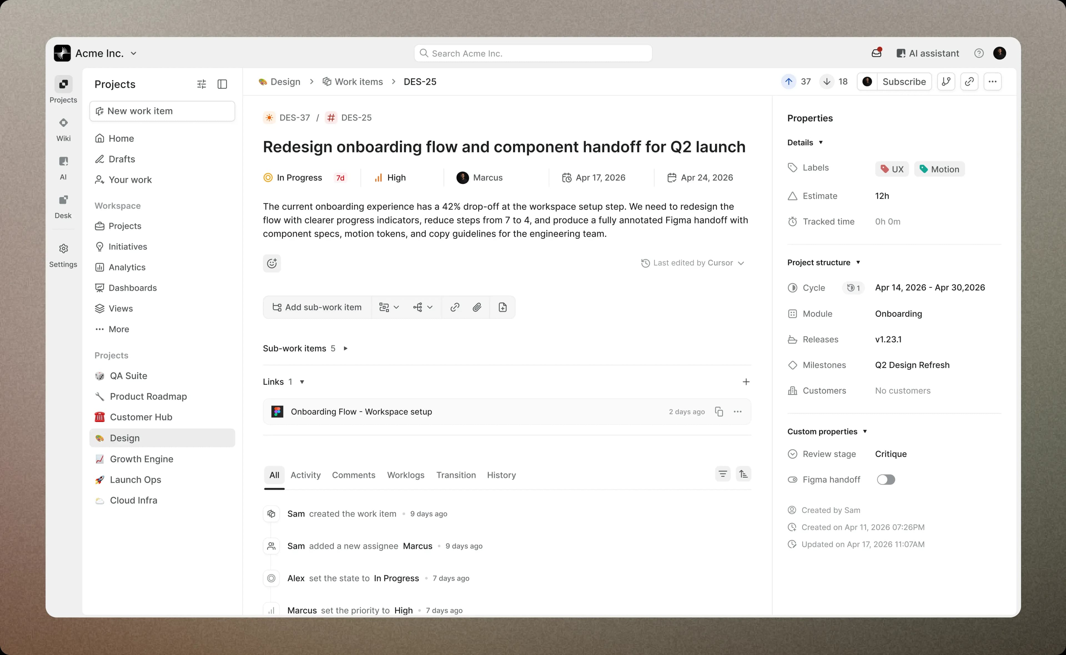Viewport: 1066px width, 655px height.
Task: Open Home in the sidebar
Action: 162,138
